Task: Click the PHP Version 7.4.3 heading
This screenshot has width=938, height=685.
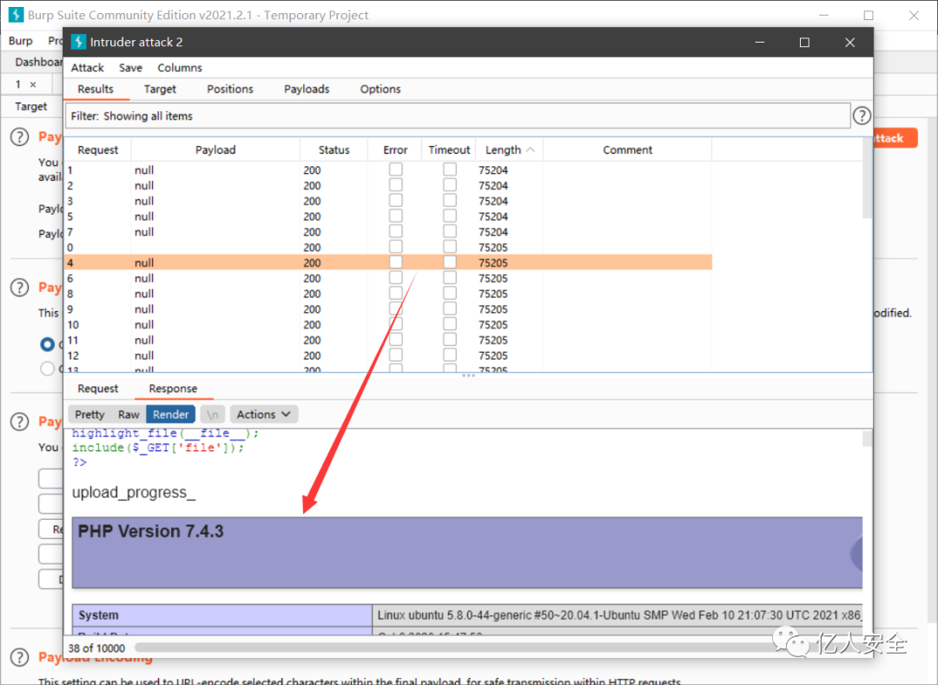Action: [x=151, y=532]
